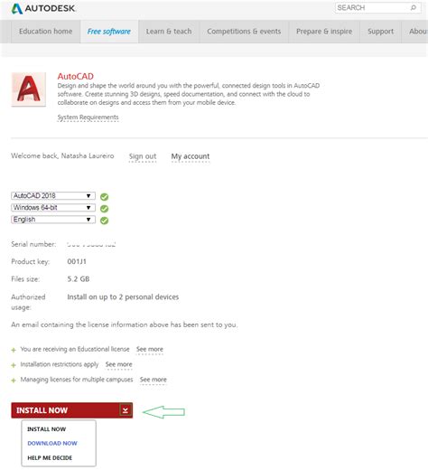The height and width of the screenshot is (470, 428).
Task: Click the green check beside Windows 64-bit
Action: pos(105,209)
